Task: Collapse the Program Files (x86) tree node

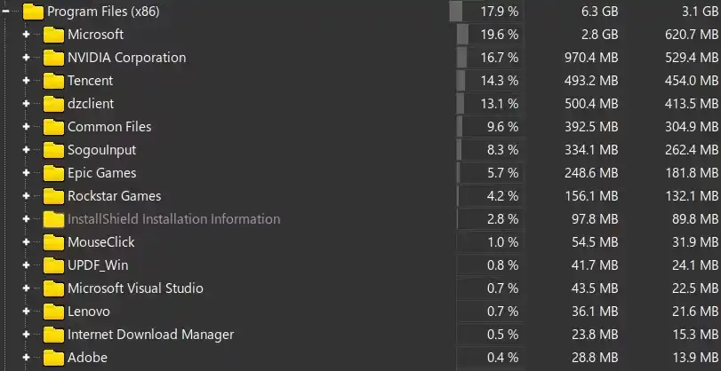Action: (x=6, y=12)
